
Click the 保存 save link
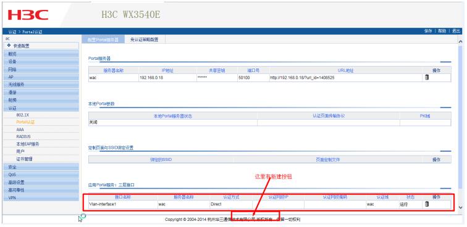click(x=428, y=31)
